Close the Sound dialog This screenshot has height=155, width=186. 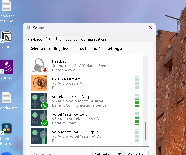[151, 28]
